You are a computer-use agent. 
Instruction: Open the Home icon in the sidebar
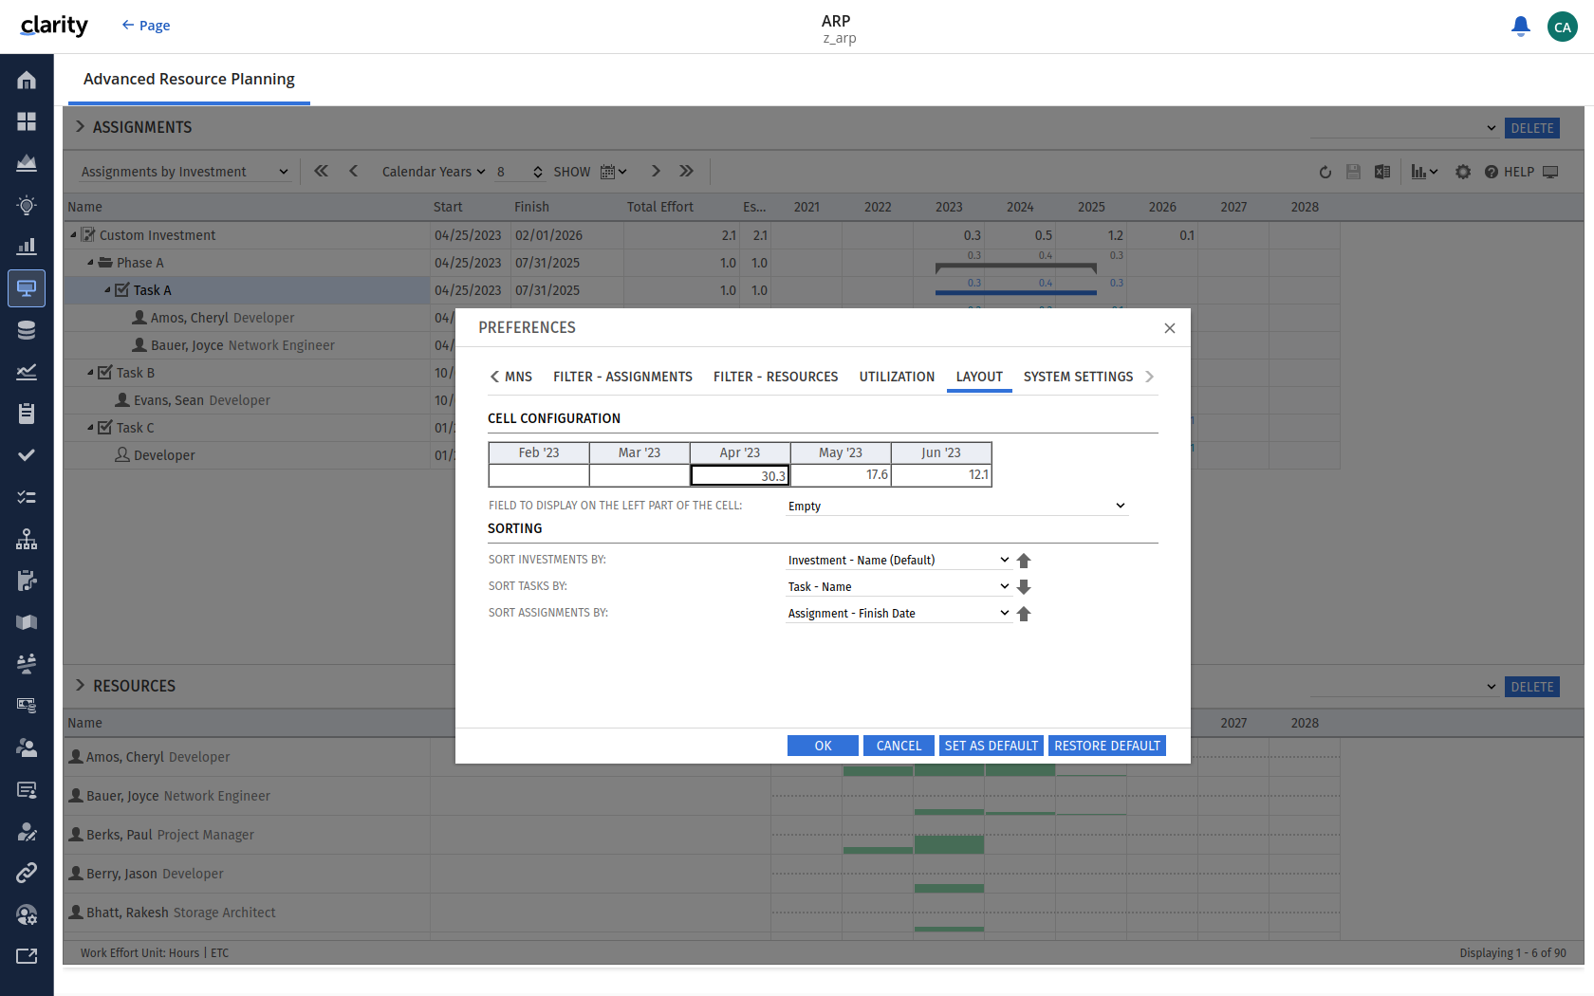click(27, 80)
